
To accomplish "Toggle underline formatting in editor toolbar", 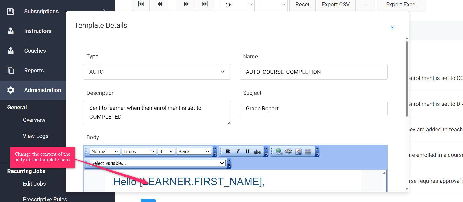I will 247,152.
